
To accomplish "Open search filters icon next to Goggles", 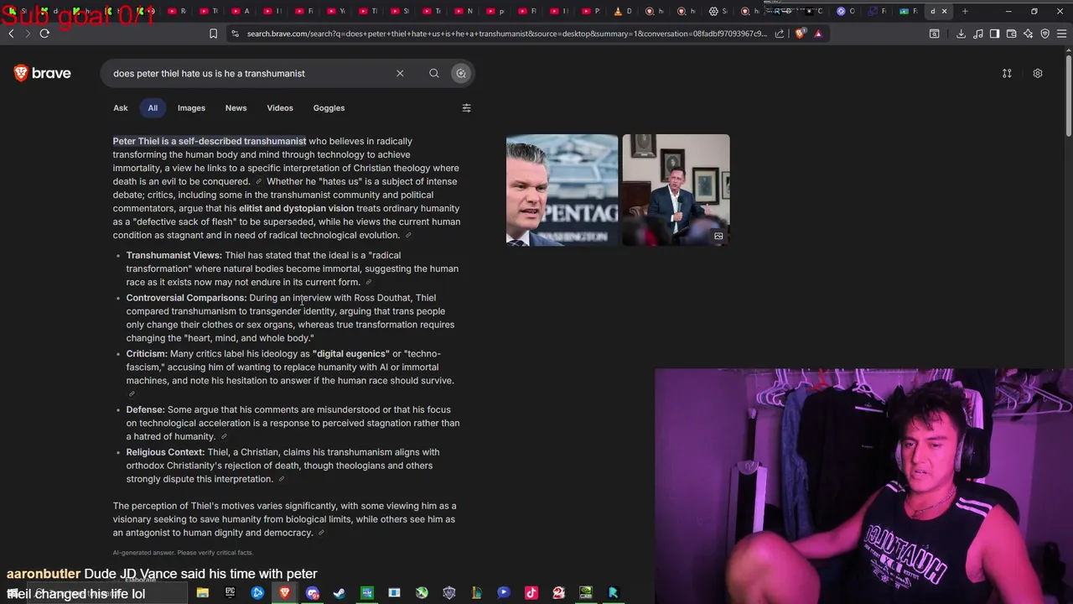I will [x=467, y=107].
